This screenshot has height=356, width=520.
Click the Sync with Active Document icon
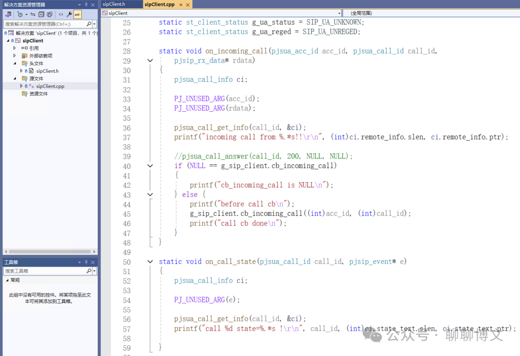[33, 14]
